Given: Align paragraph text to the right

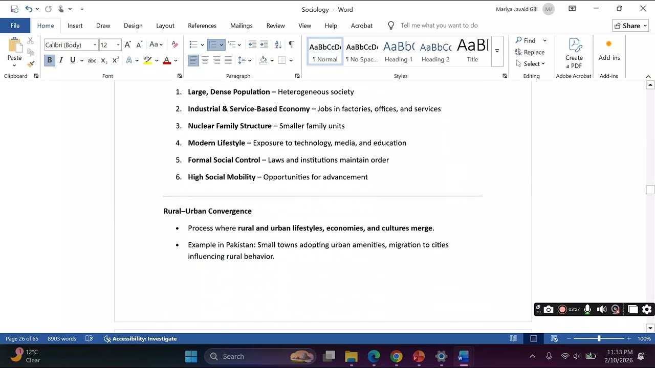Looking at the screenshot, I should click(216, 60).
